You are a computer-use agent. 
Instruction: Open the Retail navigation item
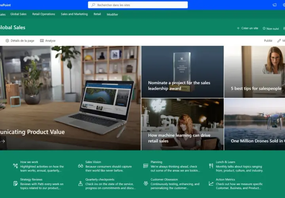(x=97, y=14)
